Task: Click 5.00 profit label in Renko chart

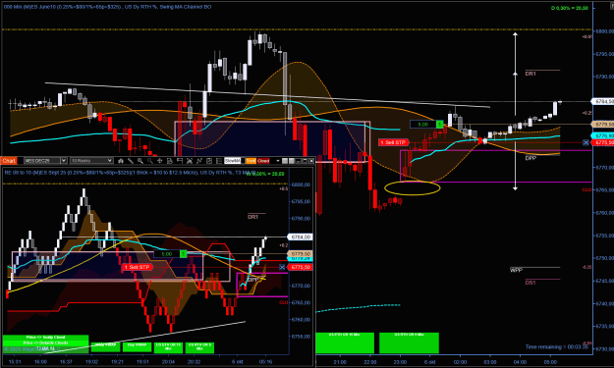Action: 167,254
